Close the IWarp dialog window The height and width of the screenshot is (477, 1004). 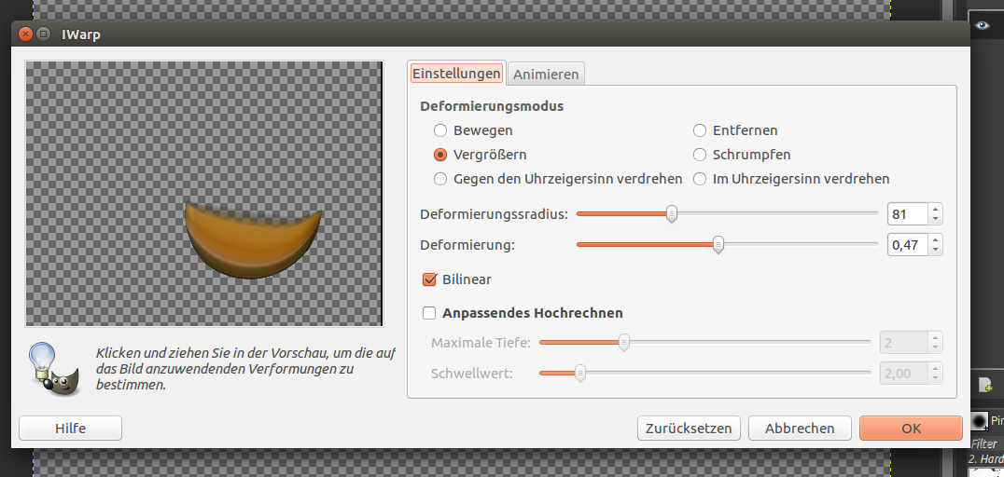[25, 34]
